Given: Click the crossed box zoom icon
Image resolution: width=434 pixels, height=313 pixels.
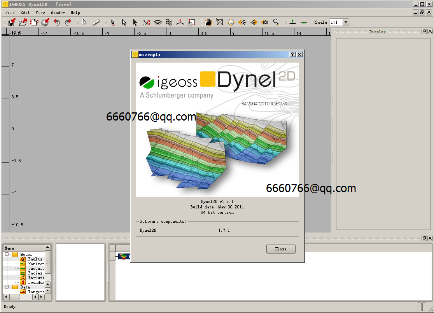Looking at the screenshot, I should coord(219,23).
